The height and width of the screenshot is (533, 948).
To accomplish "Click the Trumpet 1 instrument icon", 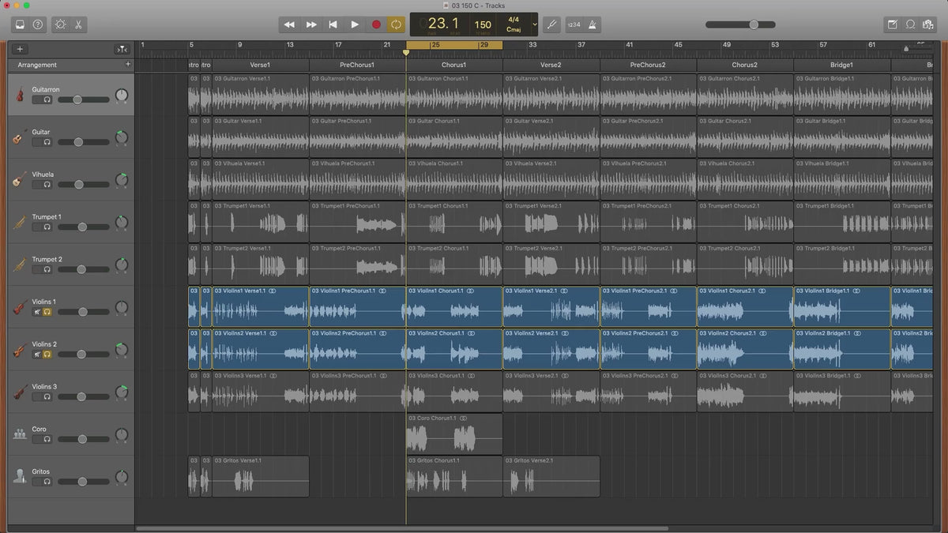I will 20,223.
